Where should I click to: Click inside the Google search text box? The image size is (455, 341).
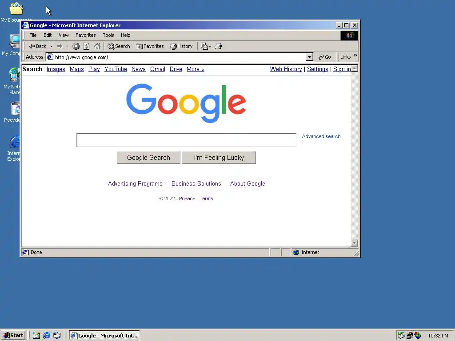click(x=186, y=140)
